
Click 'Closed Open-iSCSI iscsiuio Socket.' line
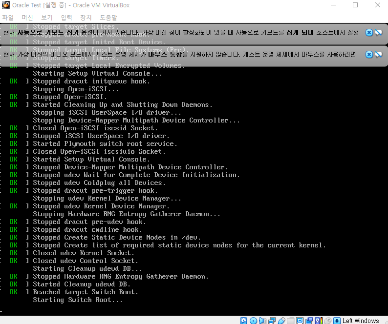(99, 151)
